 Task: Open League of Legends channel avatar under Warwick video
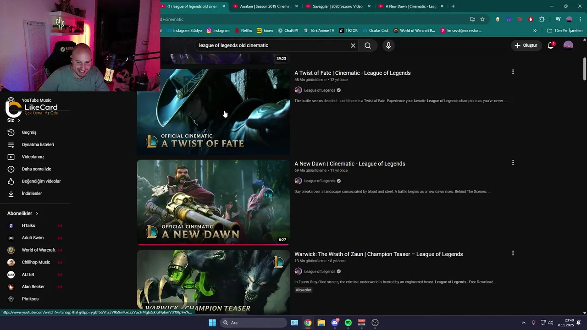click(298, 271)
